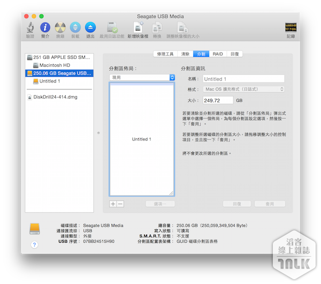
Task: Click the 07BB24515H90 USB serial number text
Action: pos(98,241)
